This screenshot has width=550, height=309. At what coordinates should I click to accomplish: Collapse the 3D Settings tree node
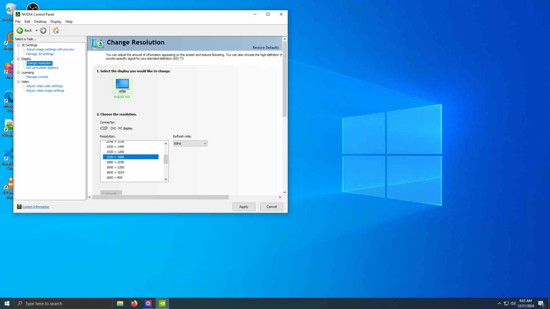(19, 45)
